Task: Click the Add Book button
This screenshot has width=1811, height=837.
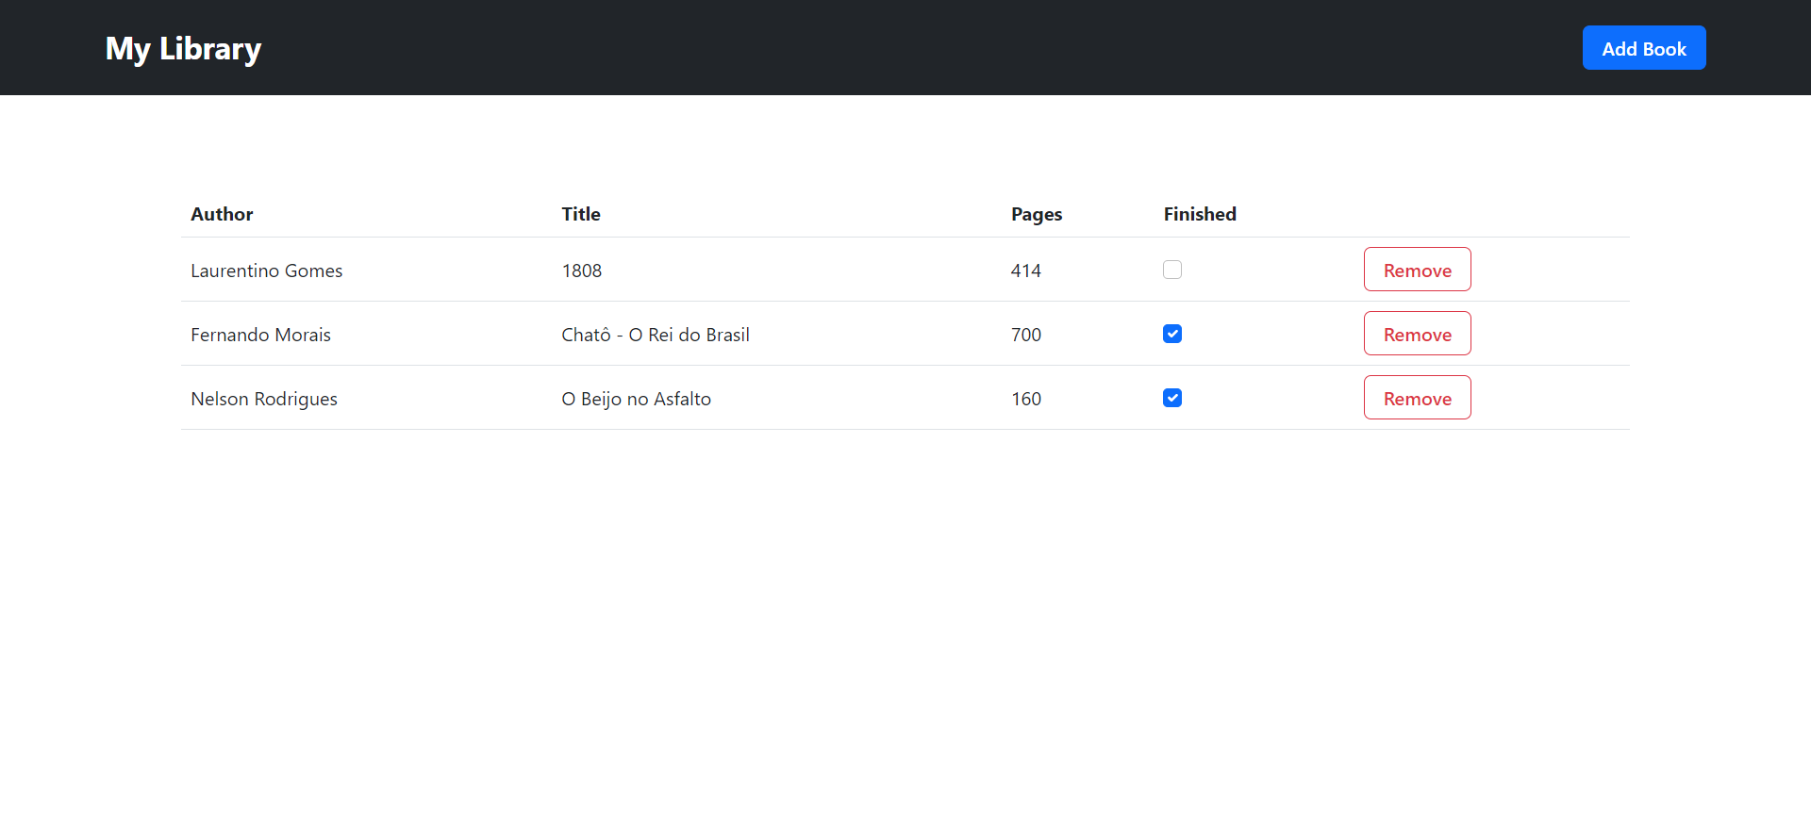Action: (1643, 48)
